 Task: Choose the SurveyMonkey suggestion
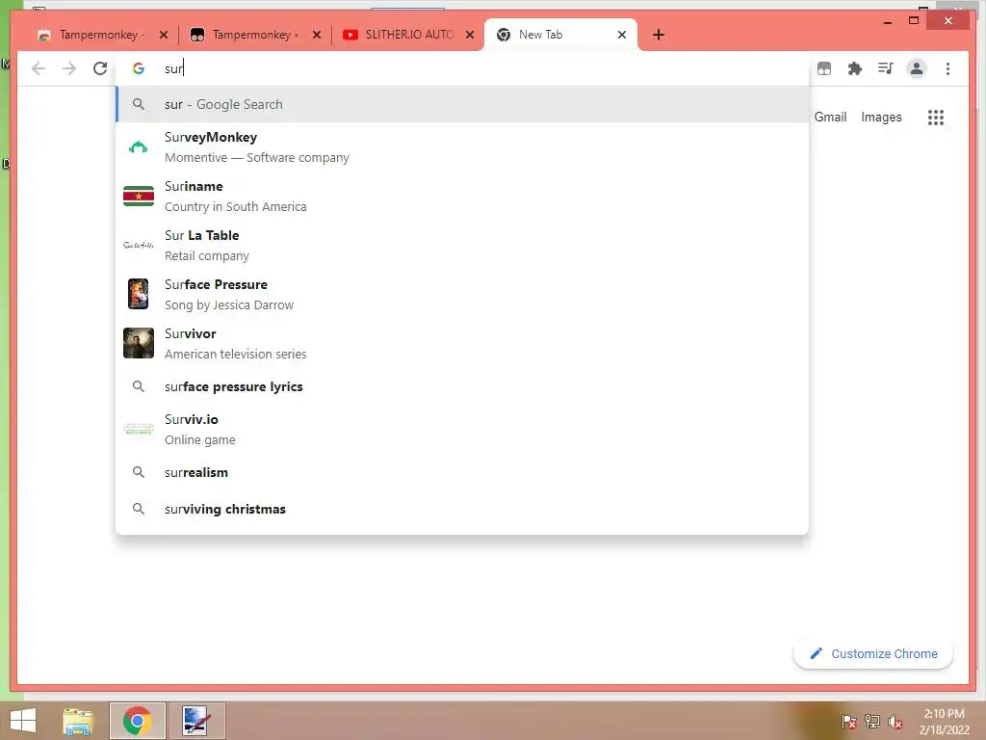[462, 147]
